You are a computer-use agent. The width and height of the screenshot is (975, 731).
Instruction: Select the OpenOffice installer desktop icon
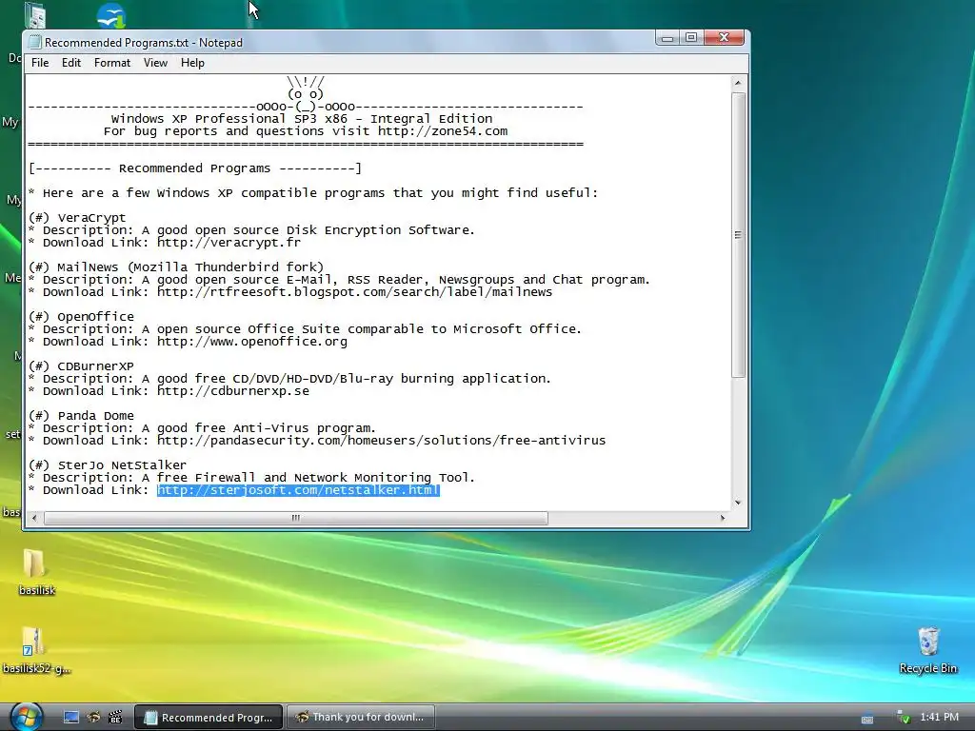pyautogui.click(x=110, y=15)
